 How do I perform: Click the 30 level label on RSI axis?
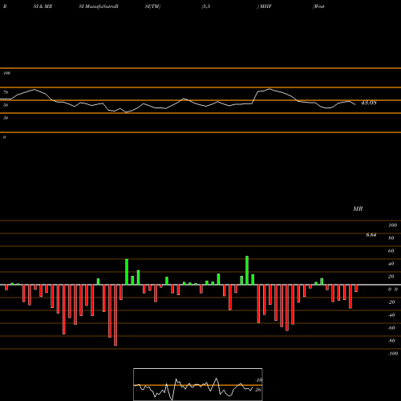coord(6,118)
